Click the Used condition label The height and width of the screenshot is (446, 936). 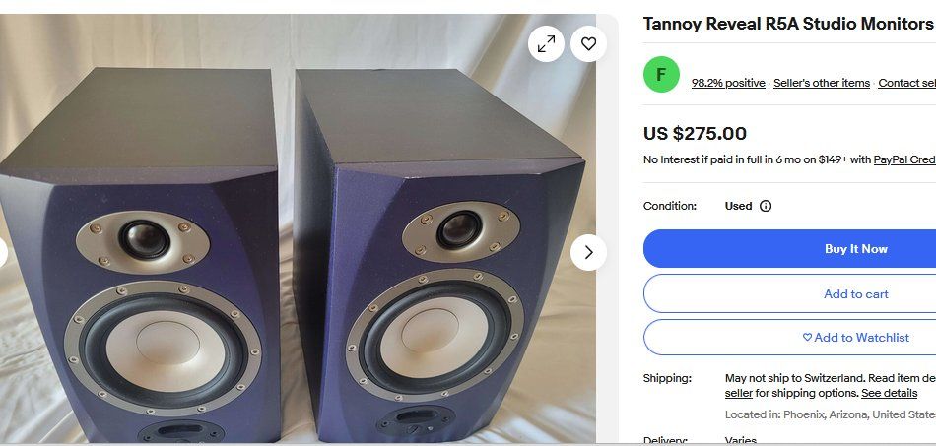[x=738, y=206]
